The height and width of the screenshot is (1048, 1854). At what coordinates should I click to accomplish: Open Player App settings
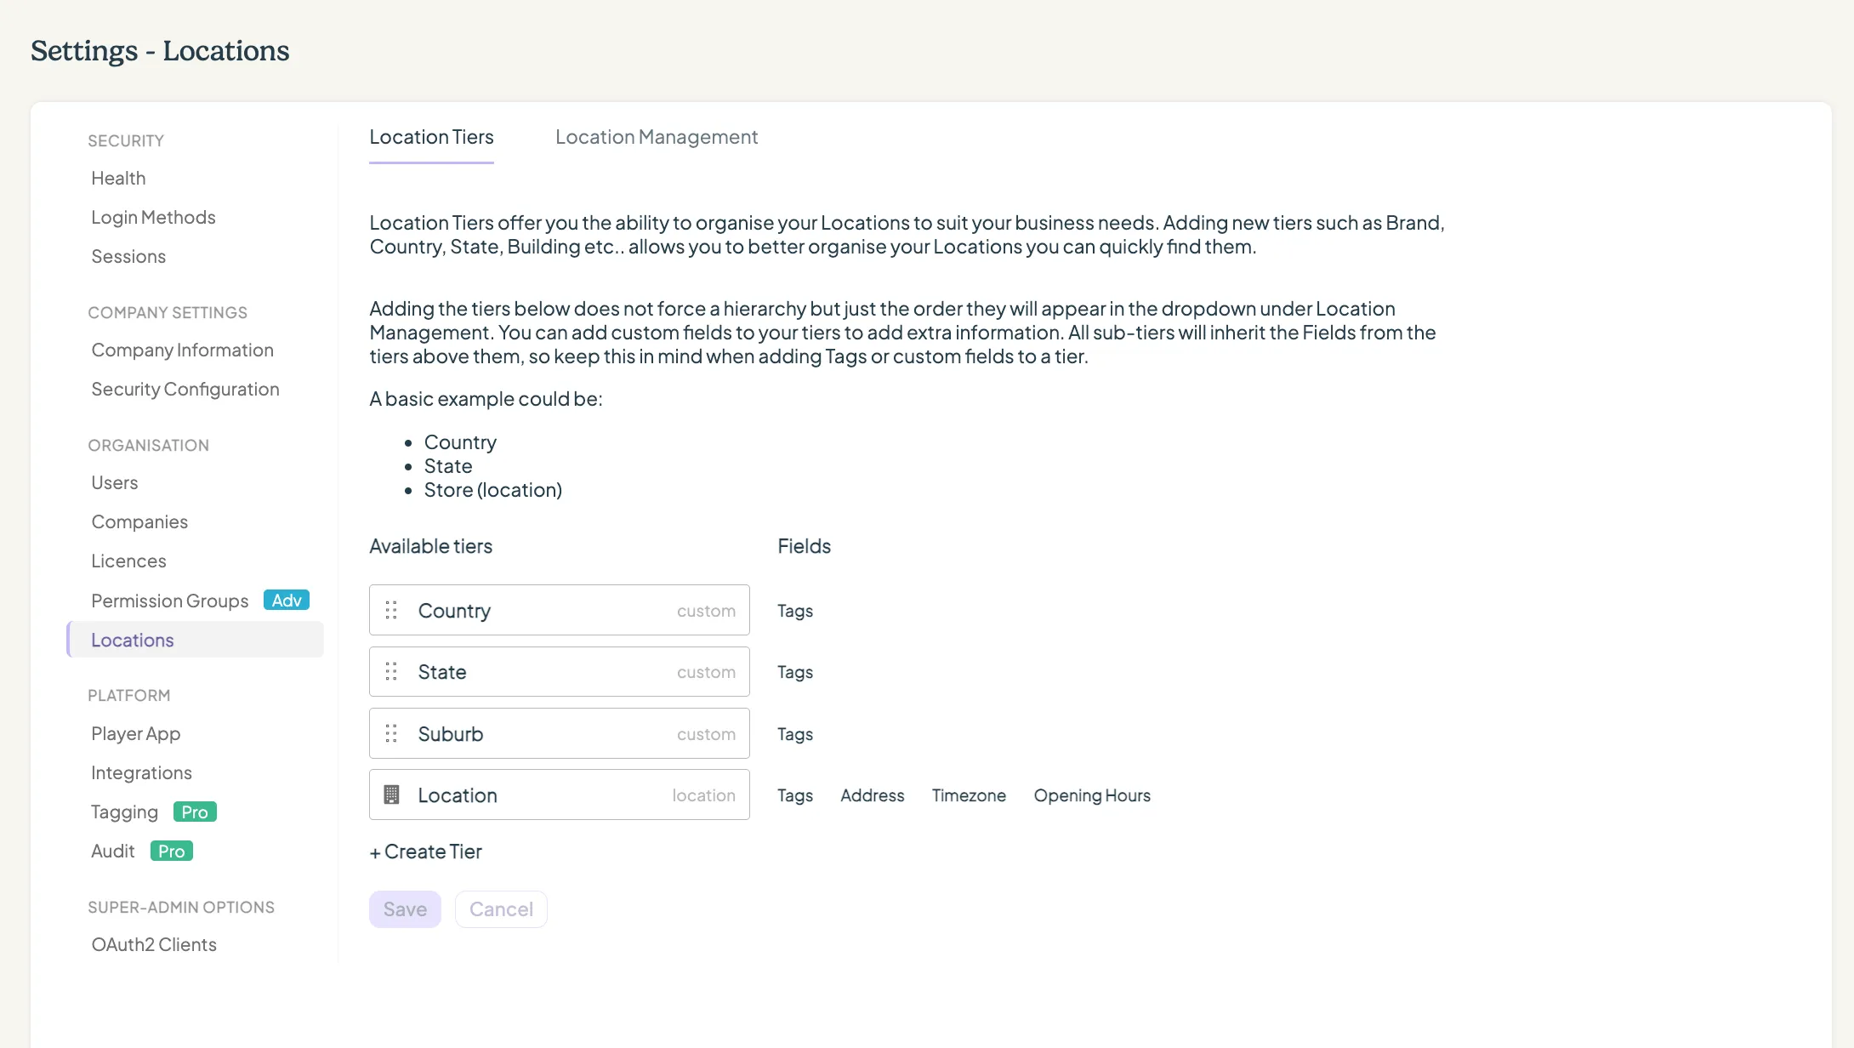tap(136, 733)
